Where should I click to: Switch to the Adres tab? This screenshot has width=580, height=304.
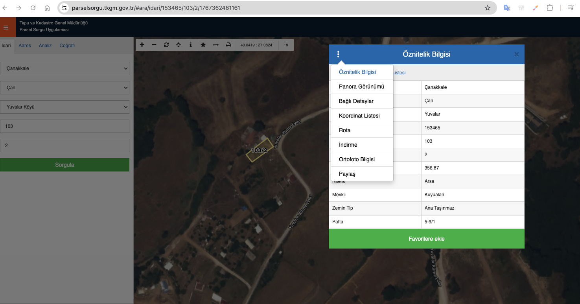pos(25,46)
